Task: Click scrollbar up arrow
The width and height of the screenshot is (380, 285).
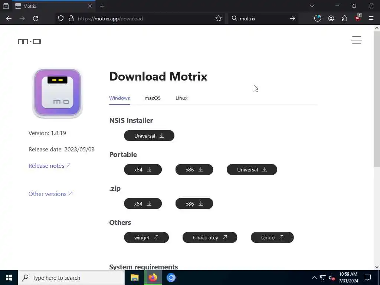Action: 377,27
